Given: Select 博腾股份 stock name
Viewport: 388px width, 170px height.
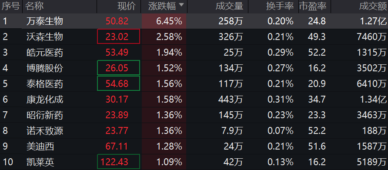Looking at the screenshot, I should pyautogui.click(x=45, y=68).
